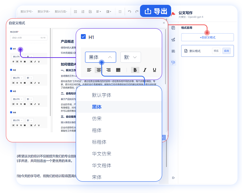The width and height of the screenshot is (242, 193).
Task: Click the 格式名称 name input field
Action: point(29,38)
